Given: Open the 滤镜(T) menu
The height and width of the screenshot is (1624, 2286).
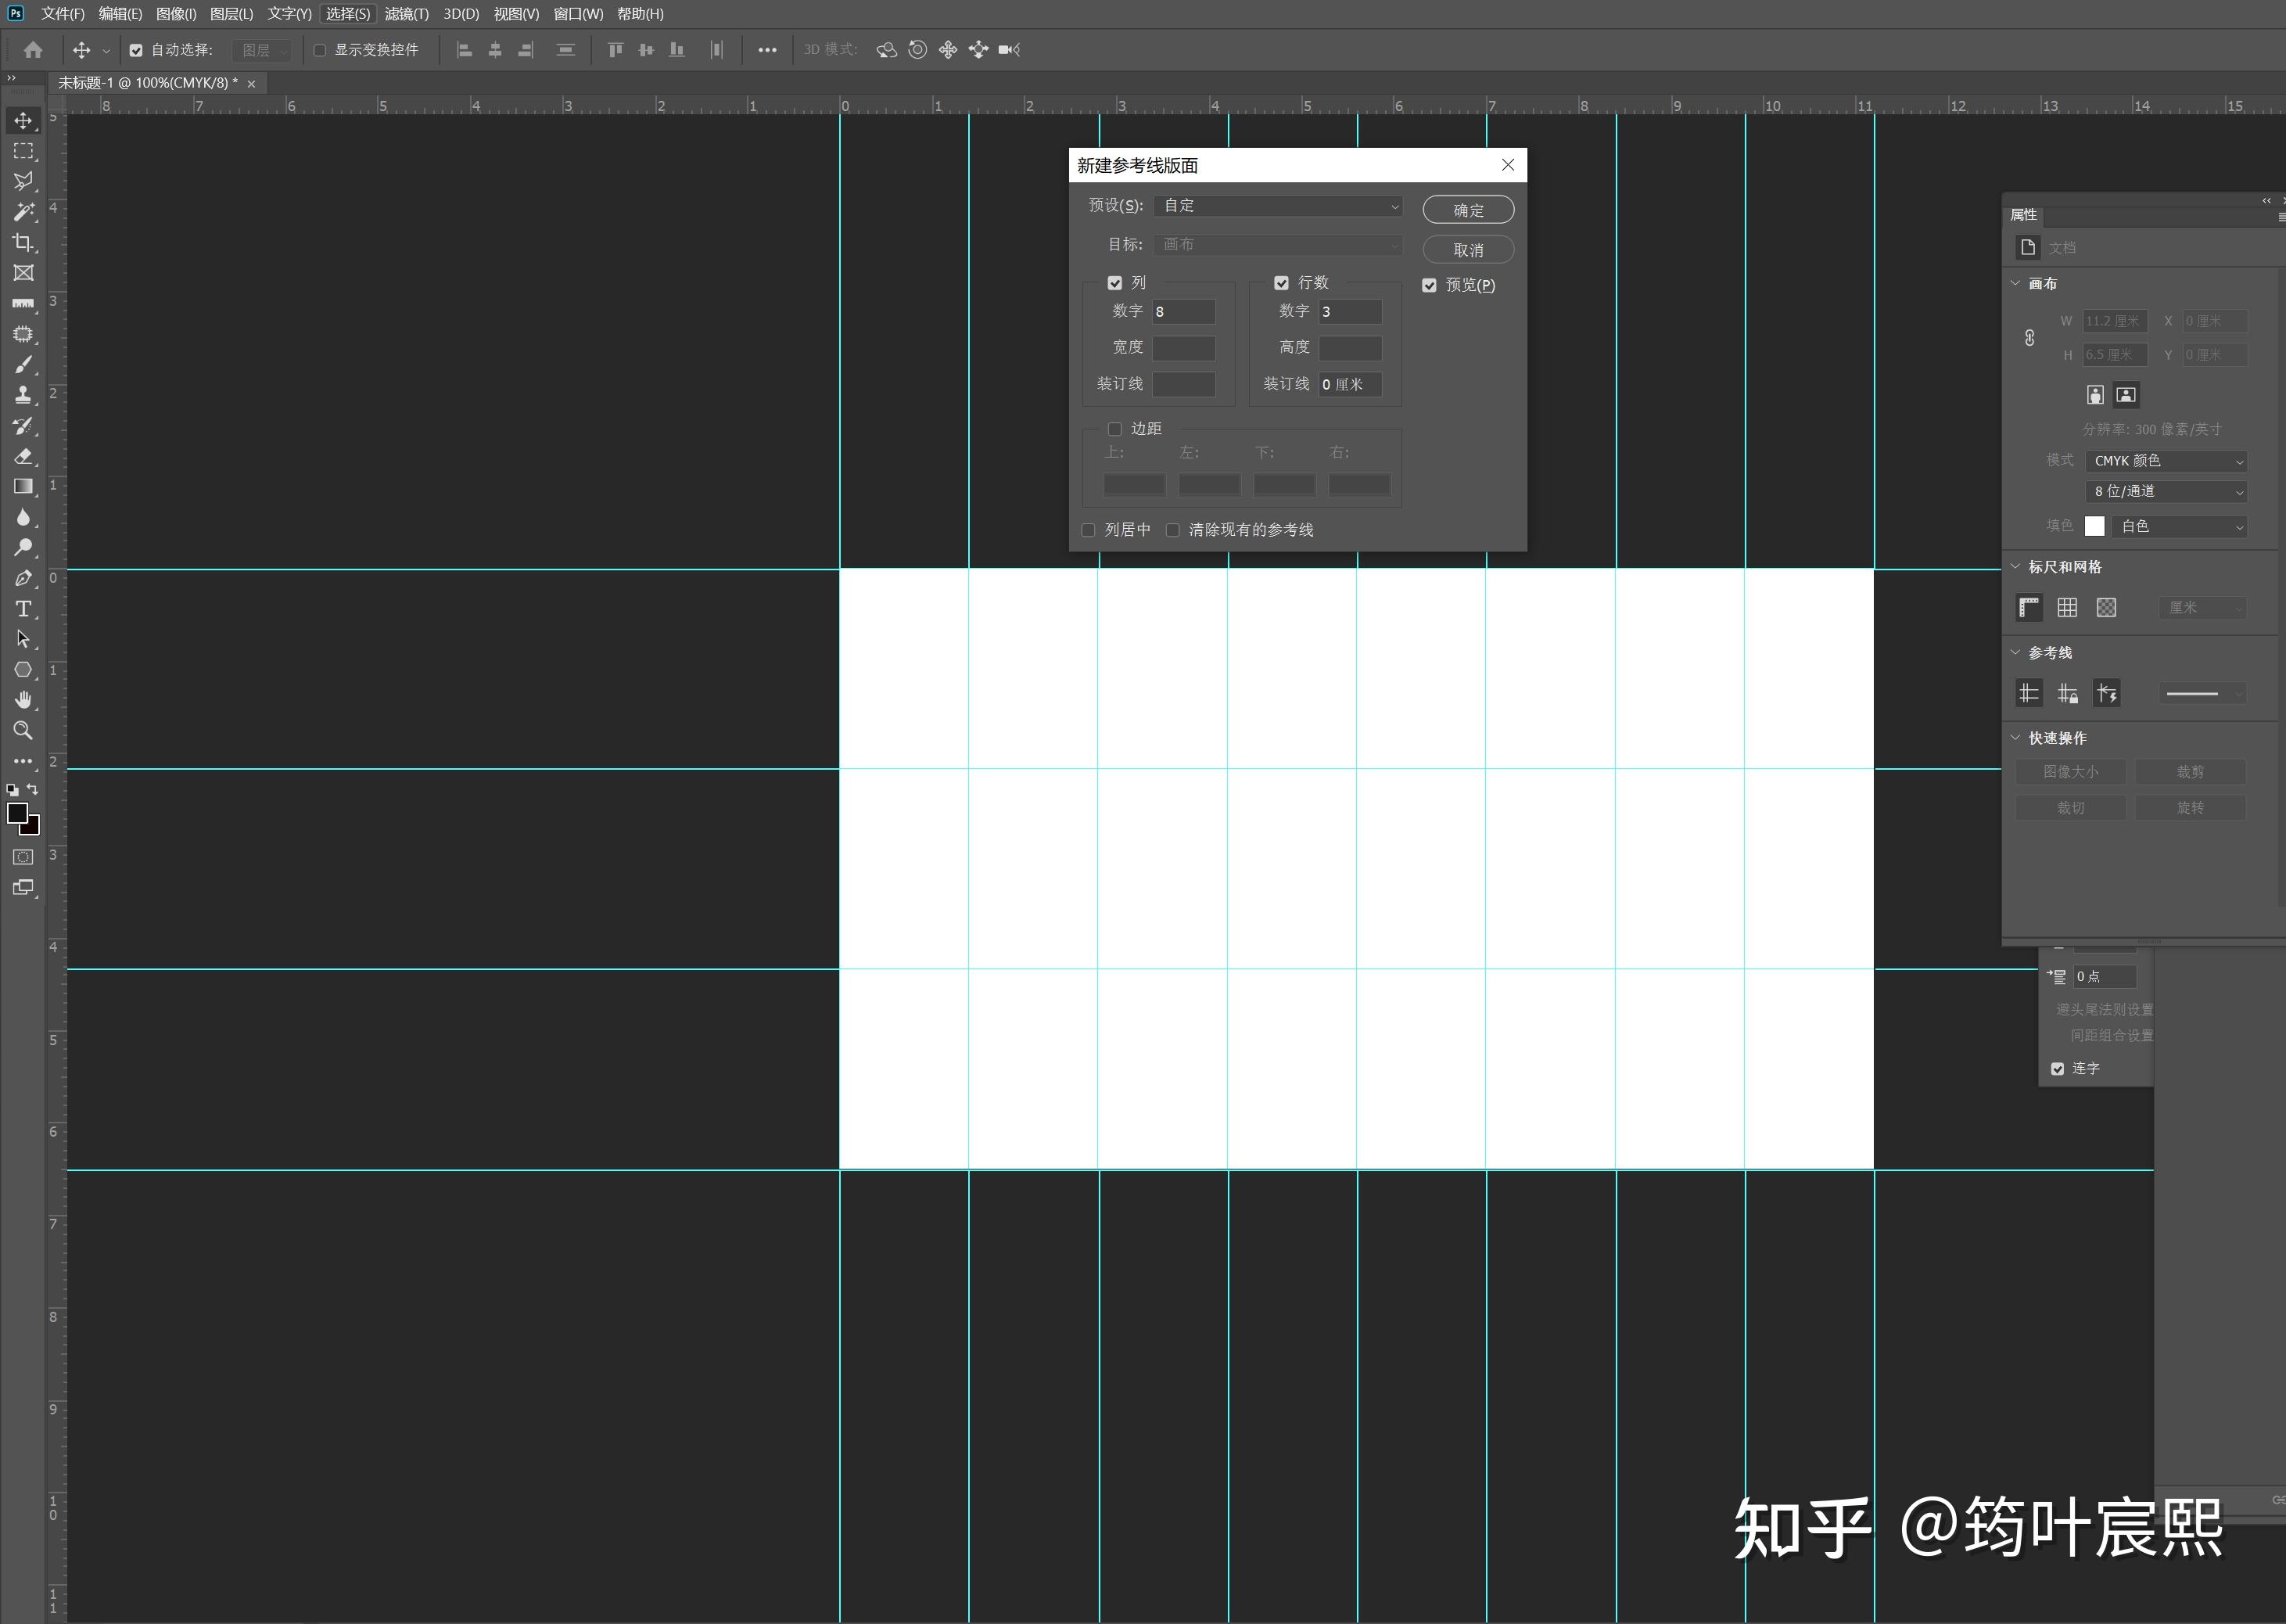Looking at the screenshot, I should click(x=406, y=14).
